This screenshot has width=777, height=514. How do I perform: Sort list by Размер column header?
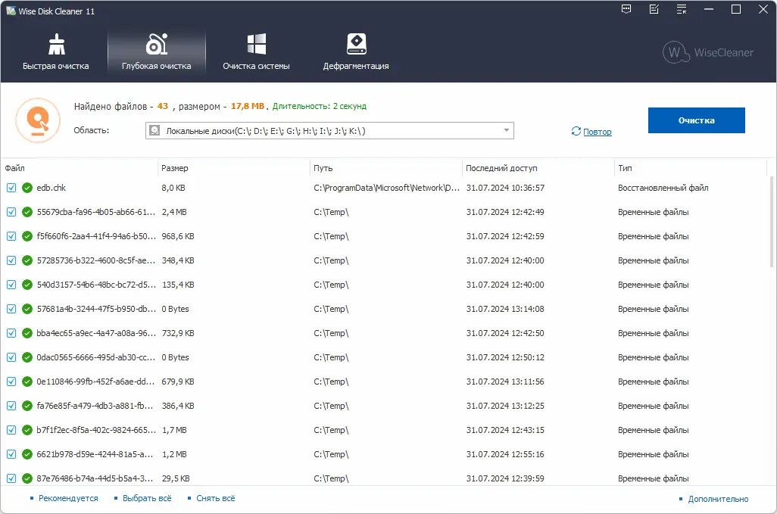coord(175,168)
